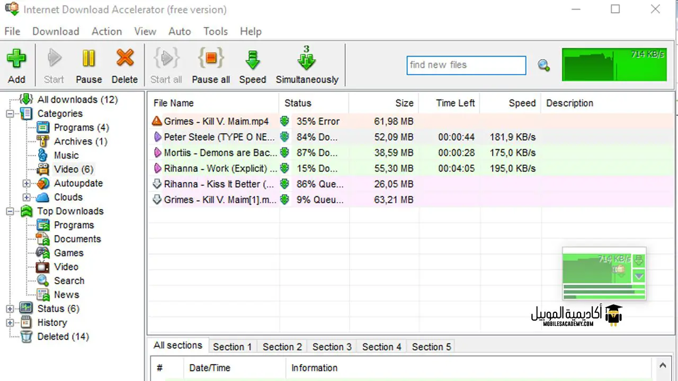Select the Music category

click(x=66, y=155)
